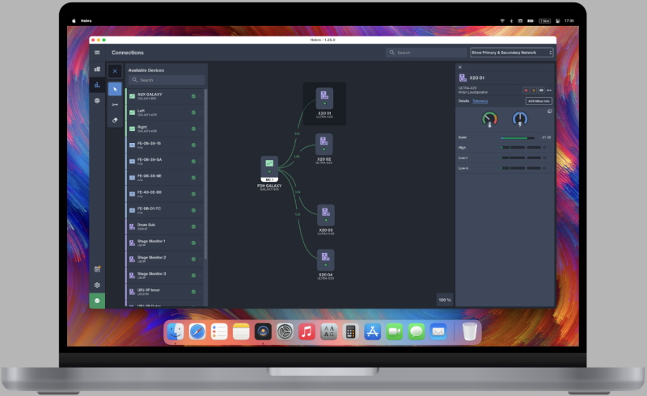Switch to the Details tab
Screen dimensions: 647x396
coord(463,101)
